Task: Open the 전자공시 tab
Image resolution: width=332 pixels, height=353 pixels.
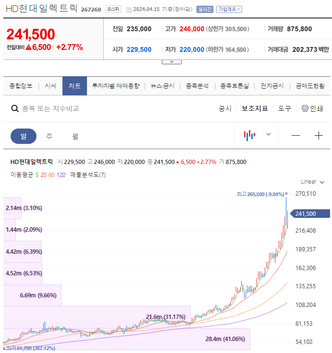Action: [272, 86]
